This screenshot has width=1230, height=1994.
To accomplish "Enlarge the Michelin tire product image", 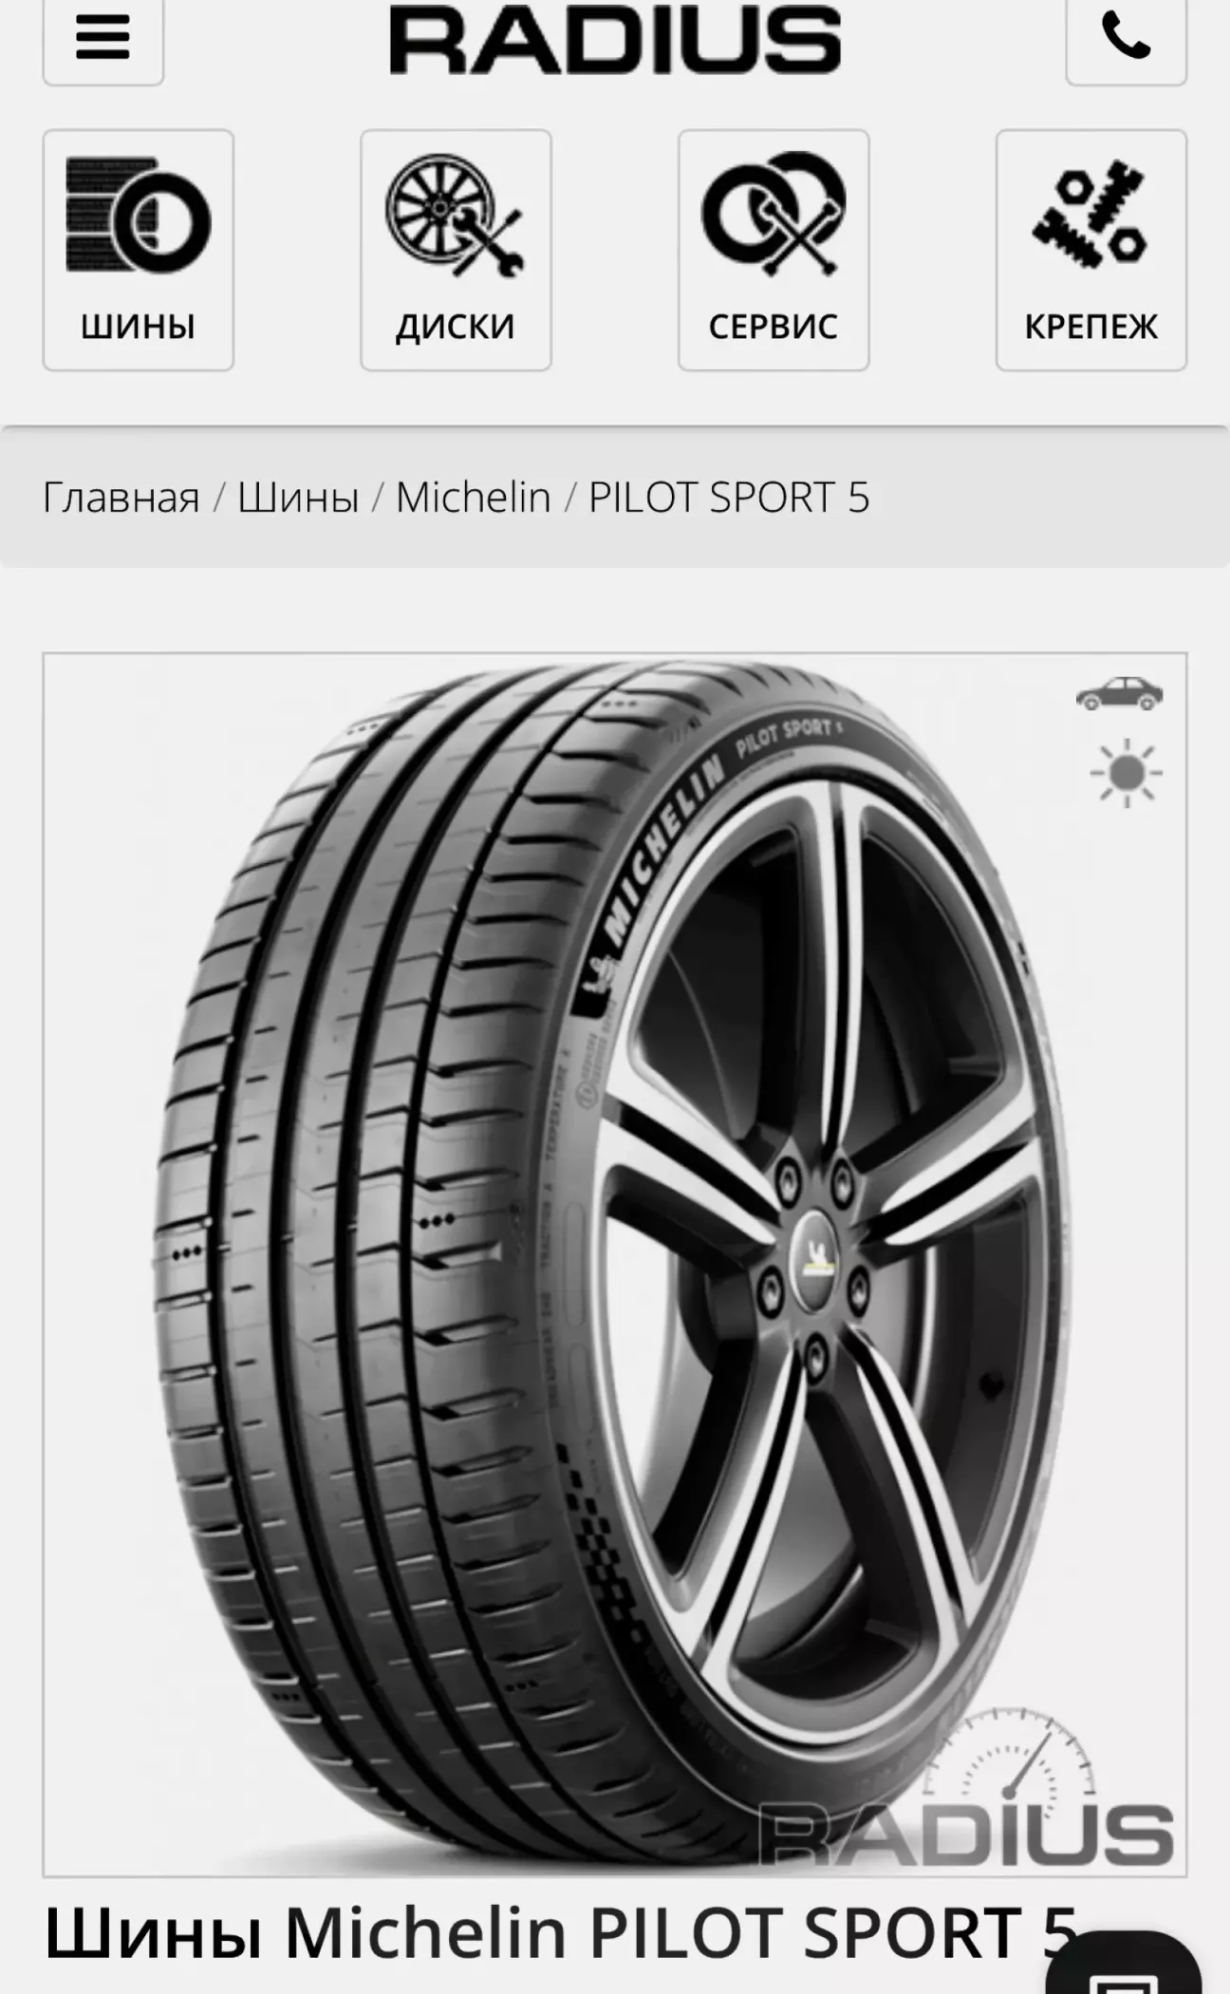I will click(615, 1265).
